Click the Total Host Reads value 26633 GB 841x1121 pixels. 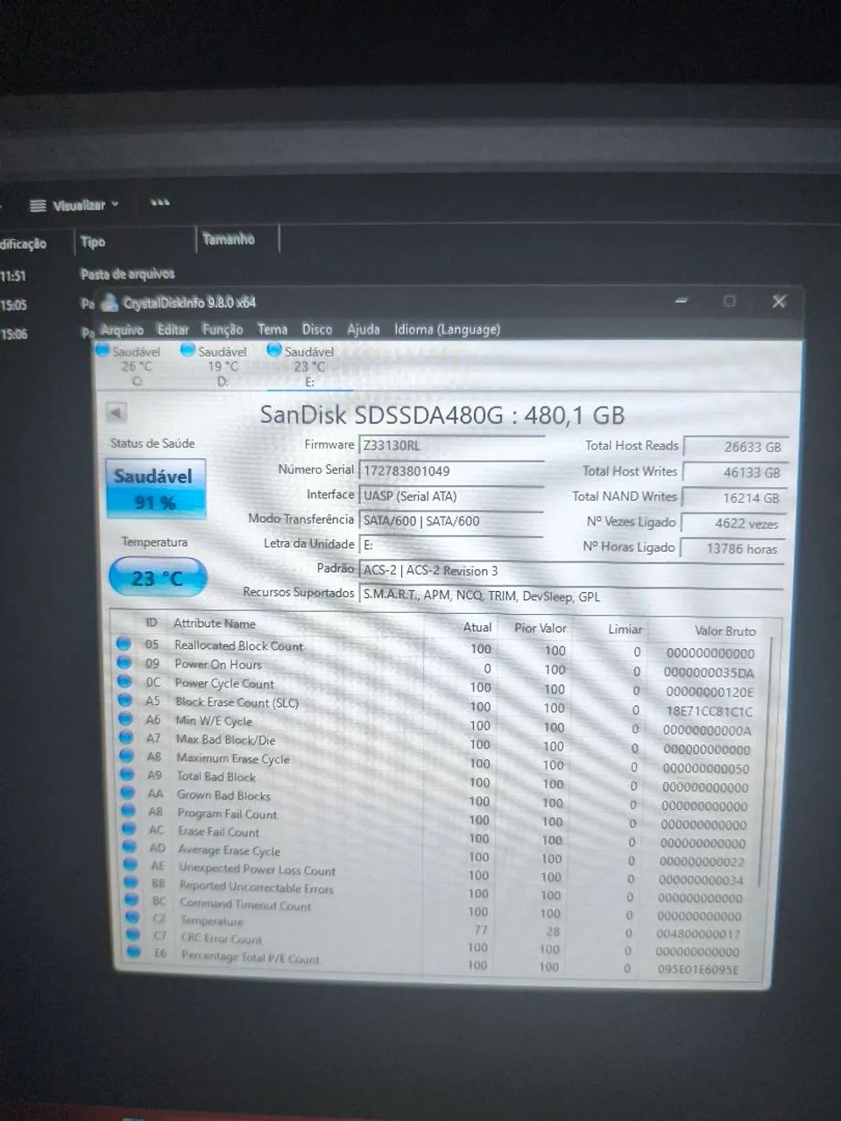point(734,447)
